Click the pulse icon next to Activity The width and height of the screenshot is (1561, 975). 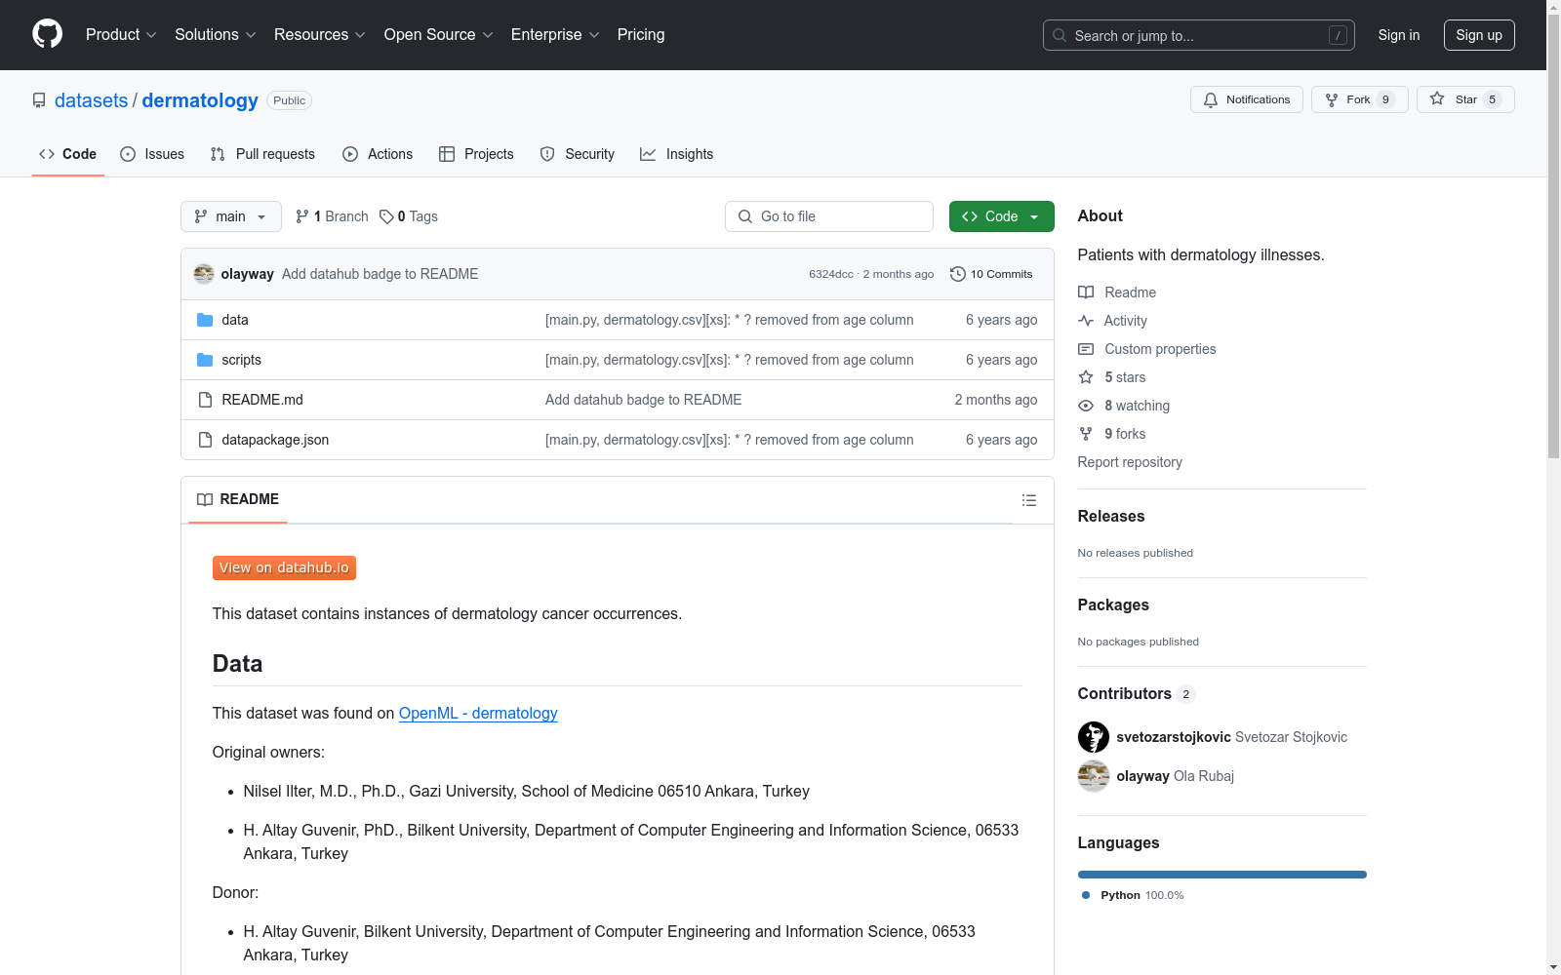1086,321
